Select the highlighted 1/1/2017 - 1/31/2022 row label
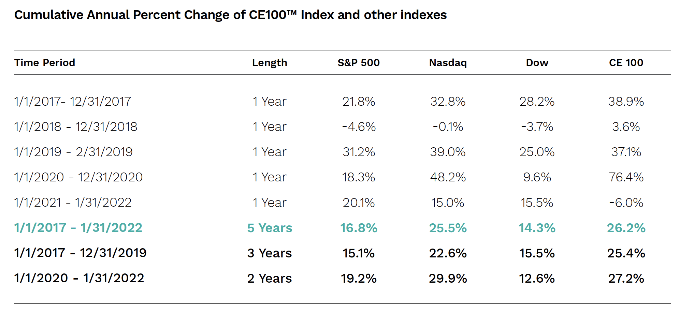The image size is (694, 328). pos(78,228)
